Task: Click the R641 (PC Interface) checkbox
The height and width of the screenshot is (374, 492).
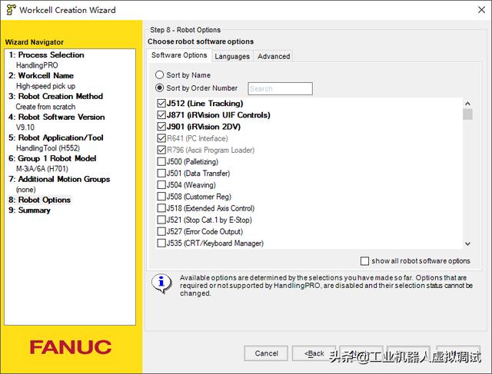Action: coord(161,138)
